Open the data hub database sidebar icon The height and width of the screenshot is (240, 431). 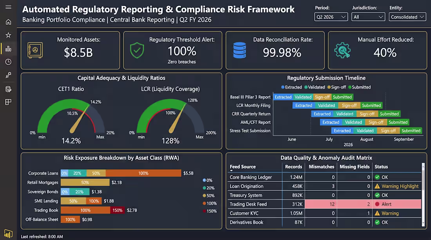tap(8, 89)
